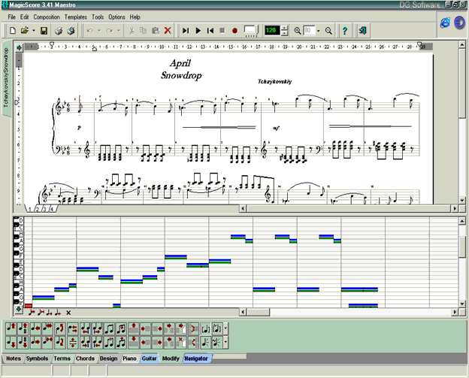
Task: Transpose note up icon in Modify panel
Action: click(x=11, y=329)
